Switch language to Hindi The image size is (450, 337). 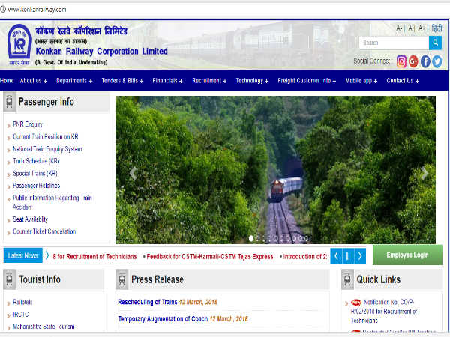pyautogui.click(x=436, y=28)
